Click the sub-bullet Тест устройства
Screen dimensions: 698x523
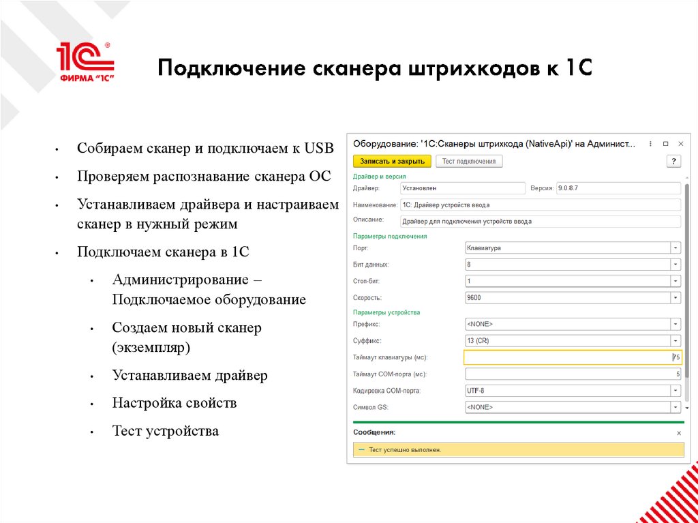pos(165,431)
